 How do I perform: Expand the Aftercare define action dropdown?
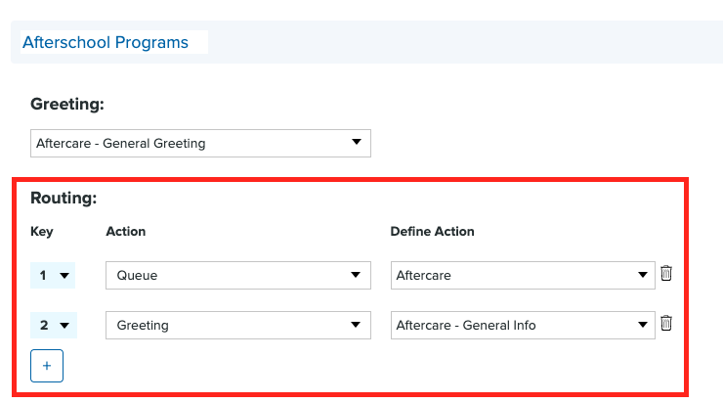(522, 276)
